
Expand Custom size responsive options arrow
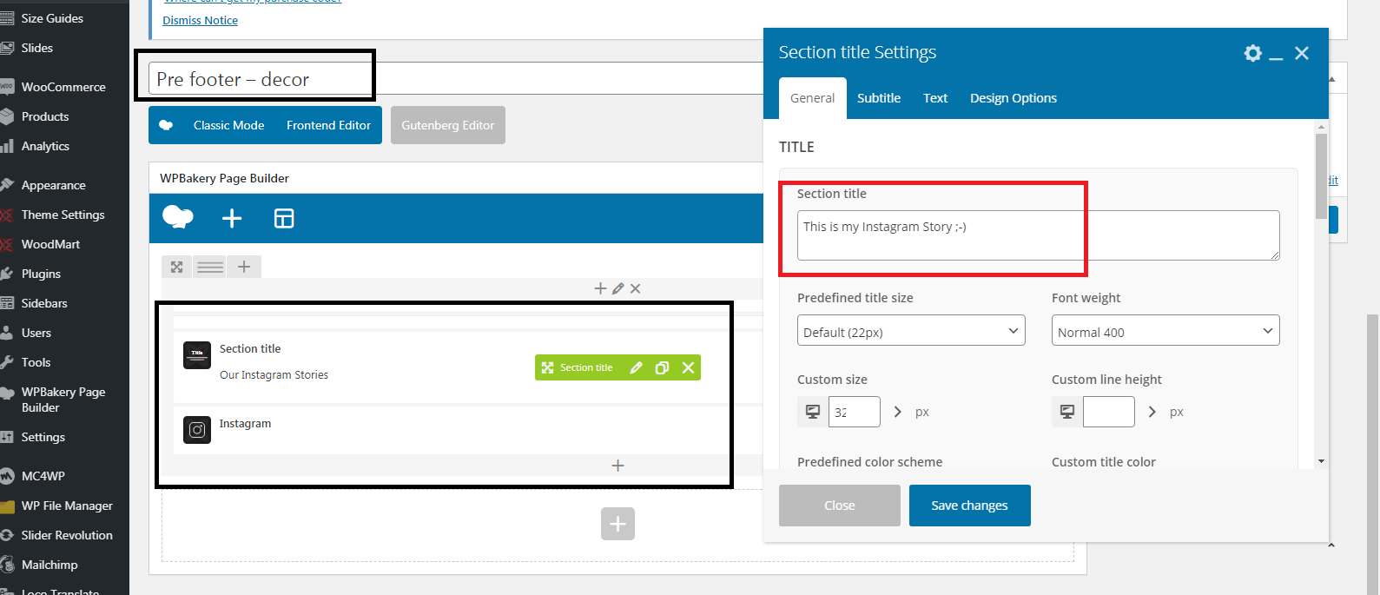pyautogui.click(x=897, y=412)
